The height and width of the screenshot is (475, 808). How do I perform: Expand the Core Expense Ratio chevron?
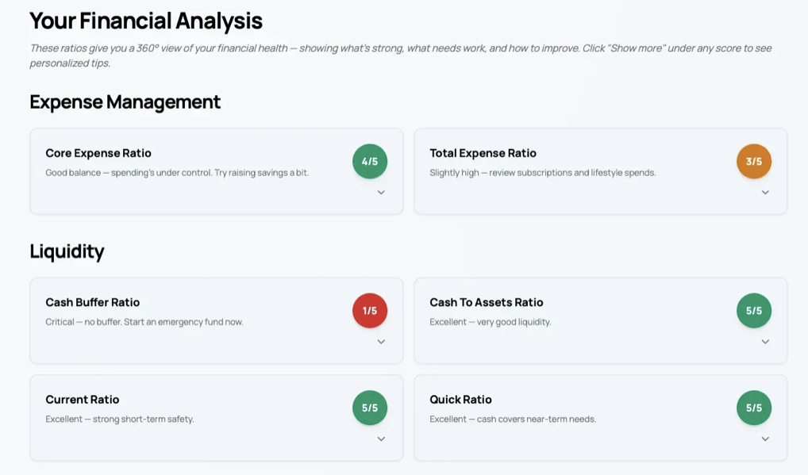pyautogui.click(x=381, y=193)
